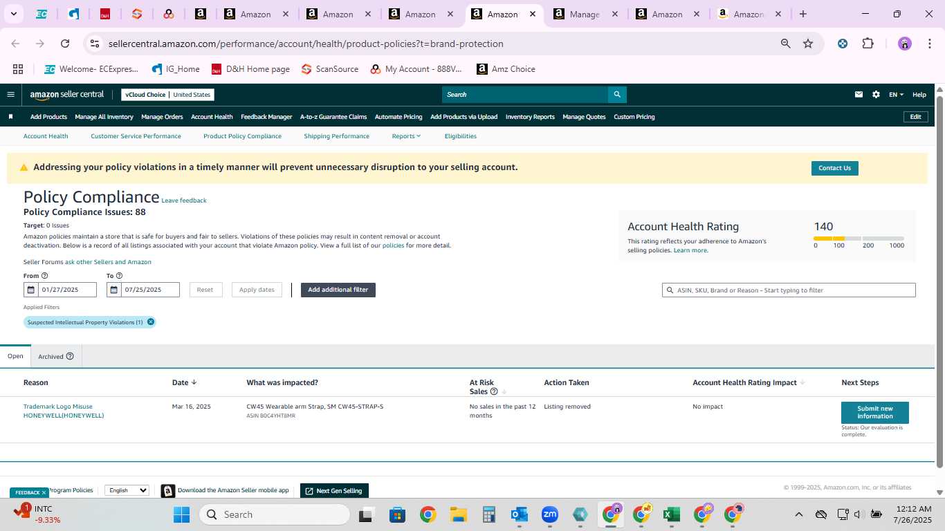Switch to the Manage browser tab
The height and width of the screenshot is (531, 945).
pyautogui.click(x=585, y=14)
